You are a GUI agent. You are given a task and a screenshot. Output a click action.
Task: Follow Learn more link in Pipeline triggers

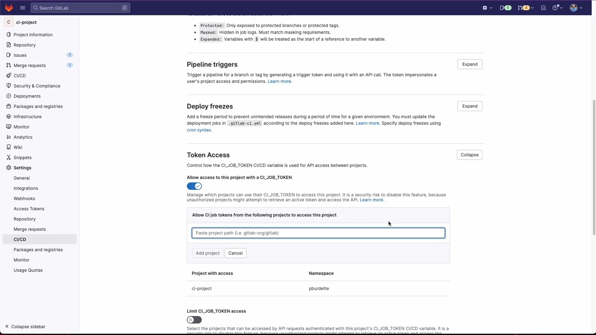[x=279, y=81]
